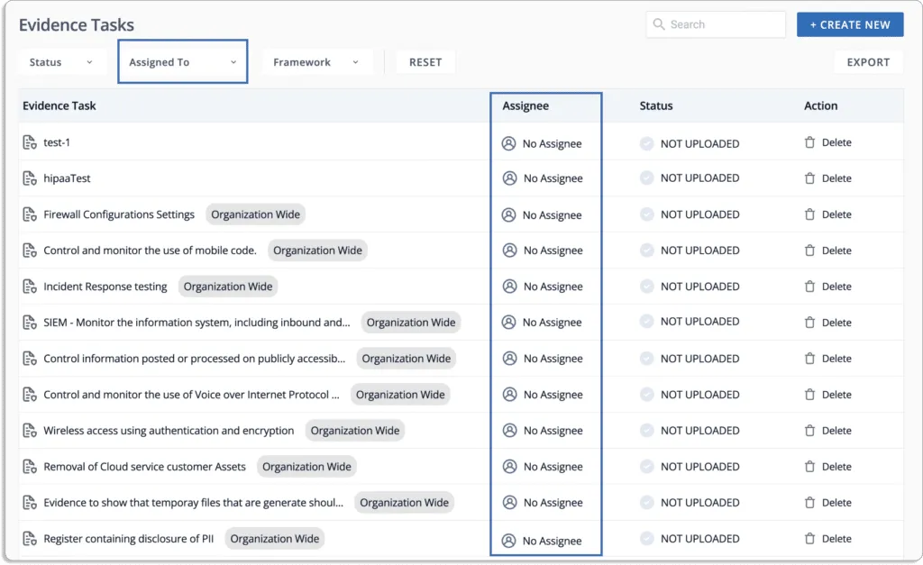
Task: Open Wireless access using authentication task
Action: 169,431
